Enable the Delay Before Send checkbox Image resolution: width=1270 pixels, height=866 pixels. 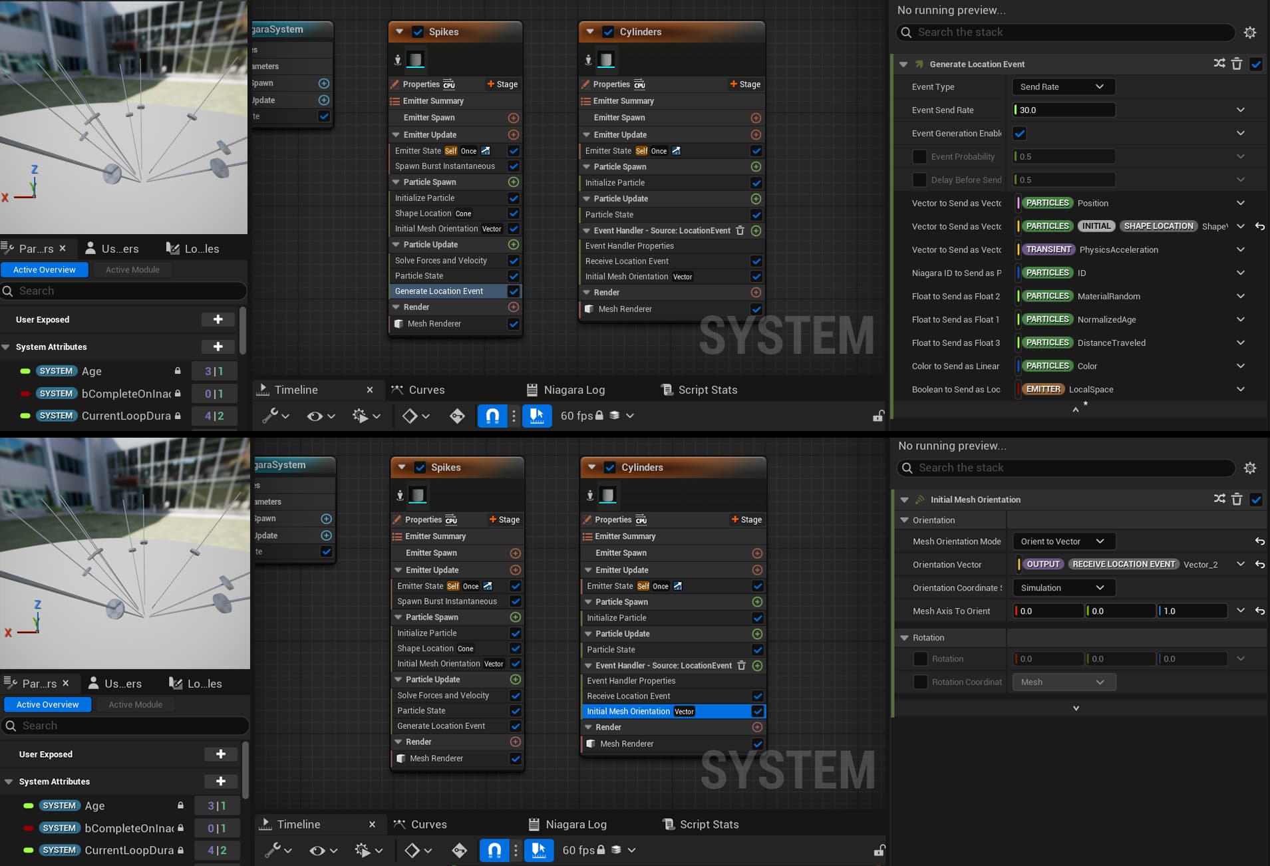(919, 180)
